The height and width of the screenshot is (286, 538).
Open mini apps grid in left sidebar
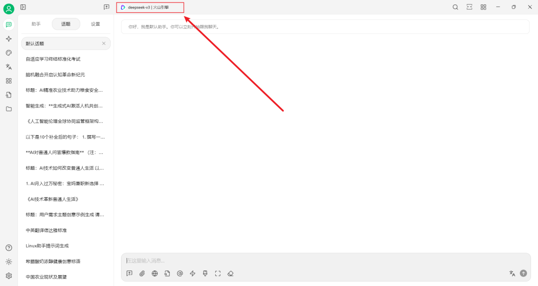pos(9,81)
